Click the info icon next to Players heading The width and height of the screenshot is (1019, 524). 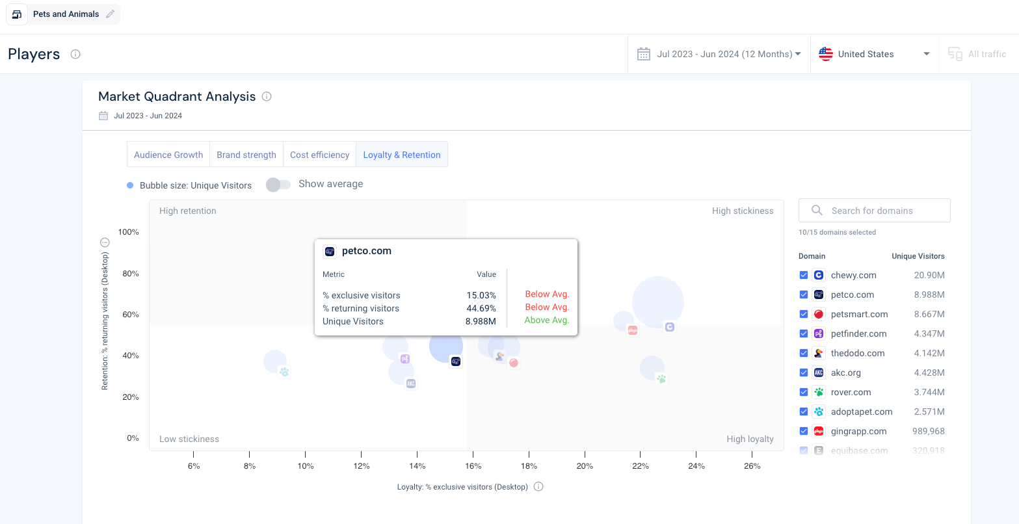click(75, 54)
